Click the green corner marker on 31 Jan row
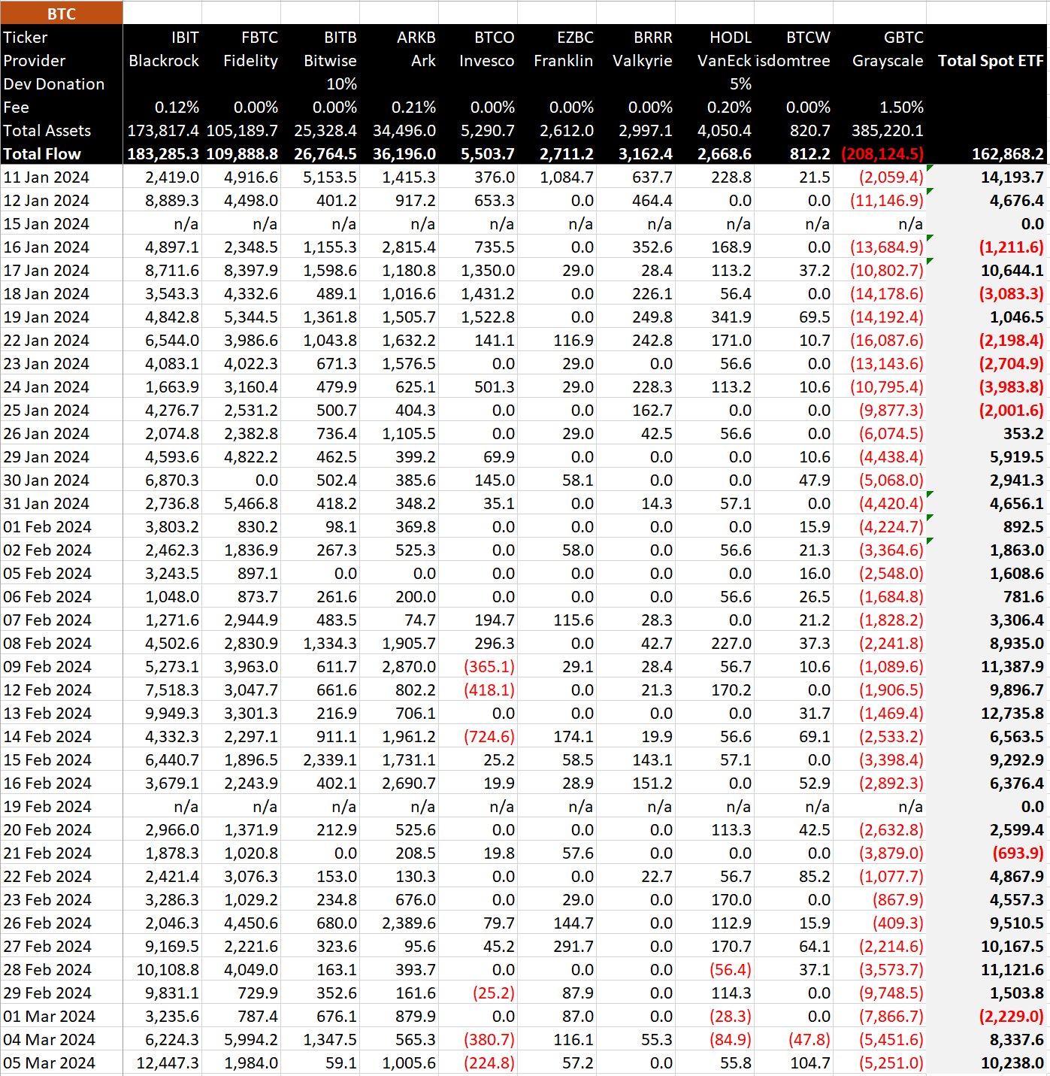This screenshot has width=1050, height=1076. pyautogui.click(x=930, y=495)
